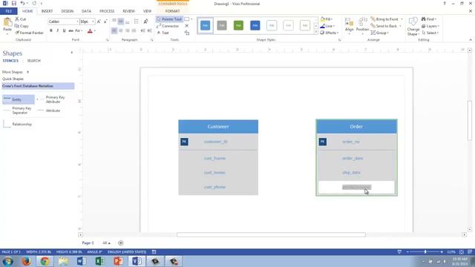This screenshot has width=475, height=267.
Task: Toggle bullet list formatting
Action: [137, 22]
